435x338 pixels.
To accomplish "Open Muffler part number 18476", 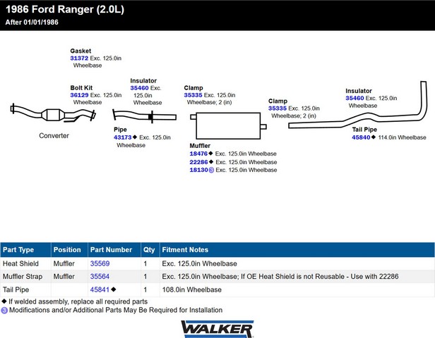I will 198,154.
